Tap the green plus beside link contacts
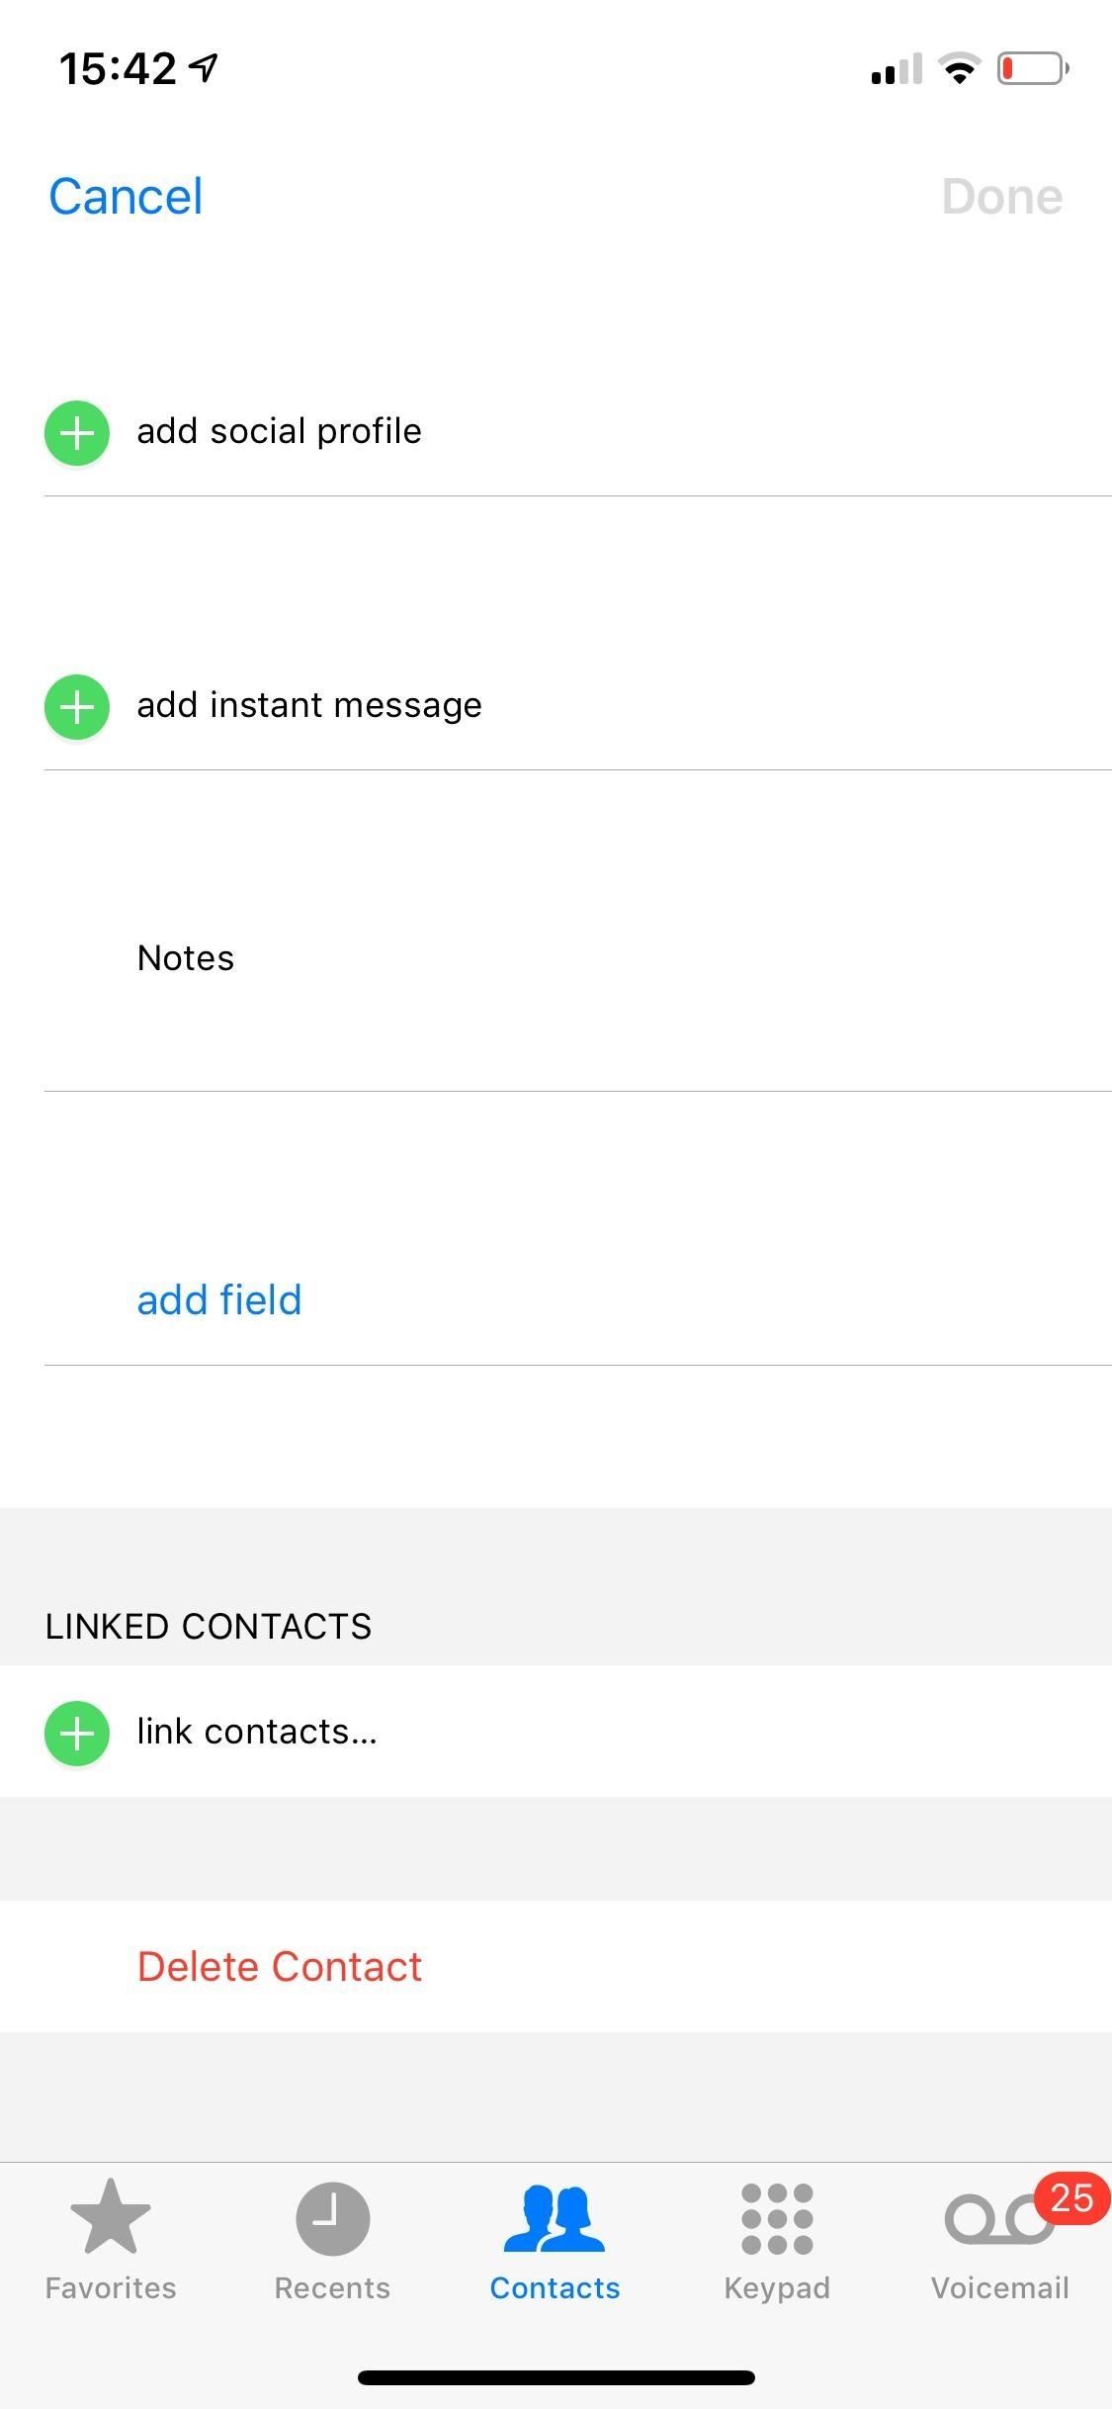The width and height of the screenshot is (1112, 2409). [x=76, y=1732]
